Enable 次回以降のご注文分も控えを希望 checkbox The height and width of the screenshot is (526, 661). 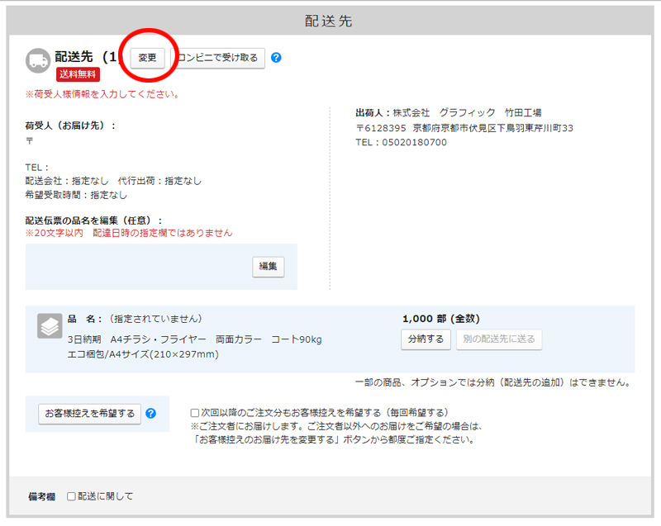195,412
